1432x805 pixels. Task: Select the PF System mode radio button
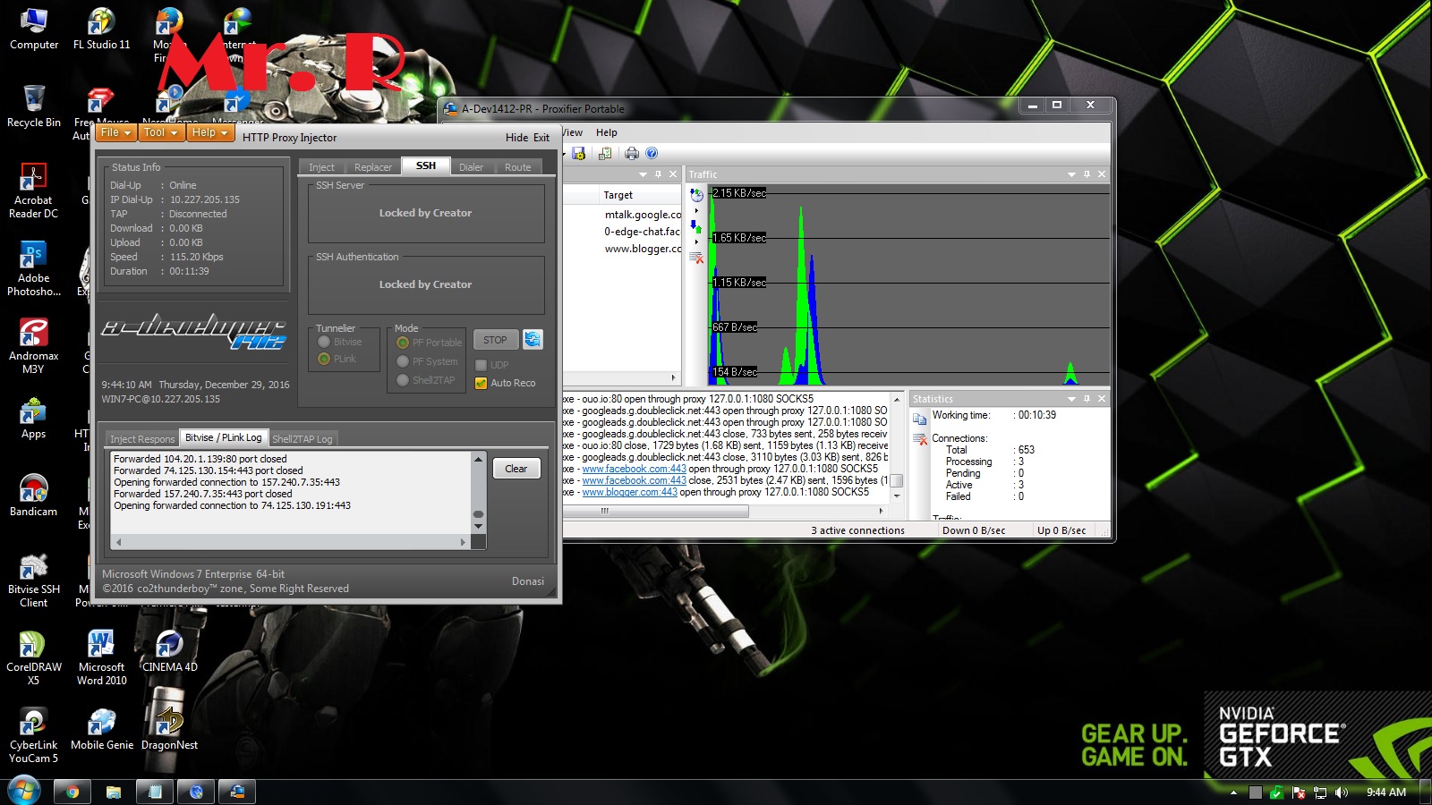[x=403, y=361]
